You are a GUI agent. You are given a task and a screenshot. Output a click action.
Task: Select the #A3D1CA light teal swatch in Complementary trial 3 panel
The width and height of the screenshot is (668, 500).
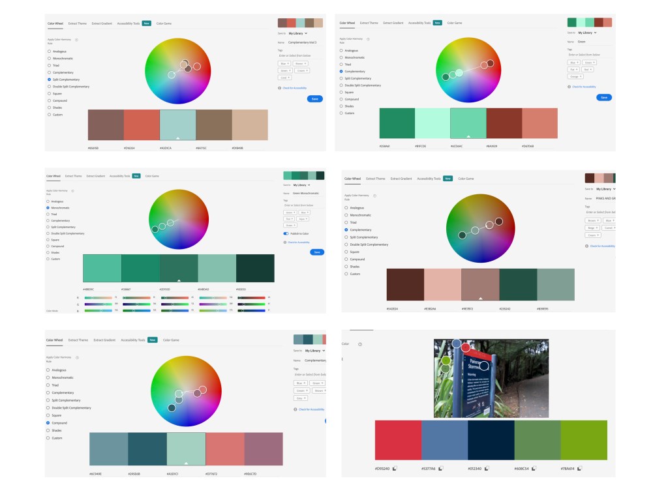tap(177, 125)
